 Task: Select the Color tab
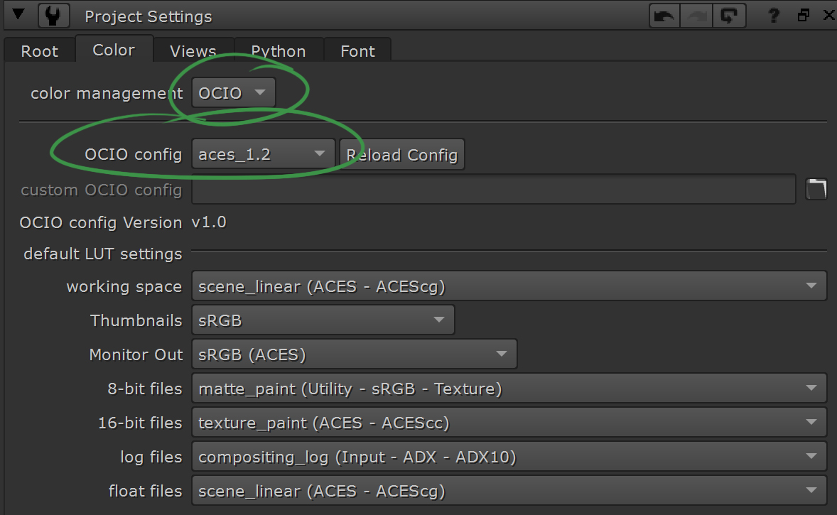(x=114, y=50)
